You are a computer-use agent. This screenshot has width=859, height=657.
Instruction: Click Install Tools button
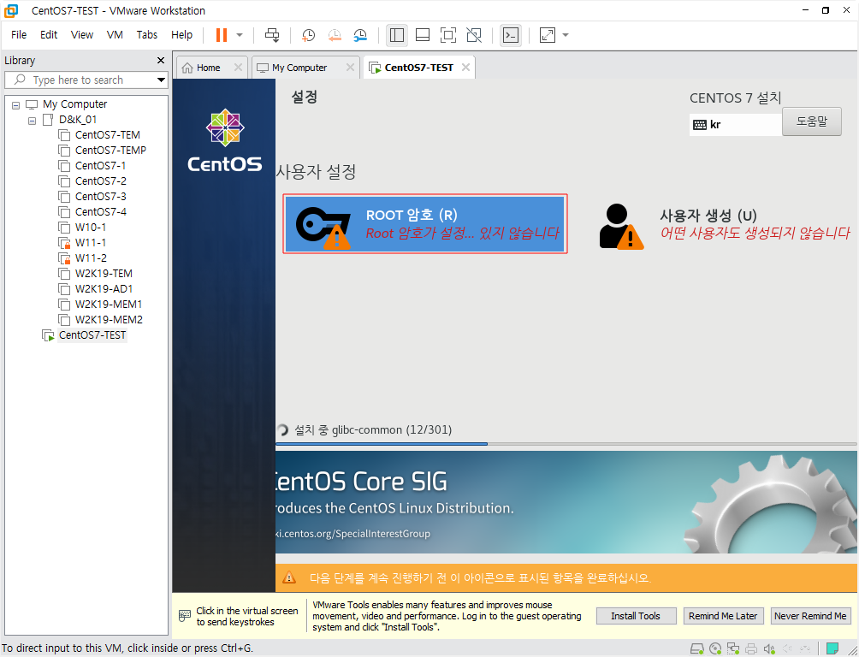pyautogui.click(x=636, y=616)
